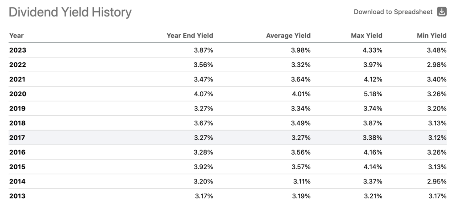Click the Max Yield column header
Viewport: 457px width, 208px height.
[x=367, y=36]
